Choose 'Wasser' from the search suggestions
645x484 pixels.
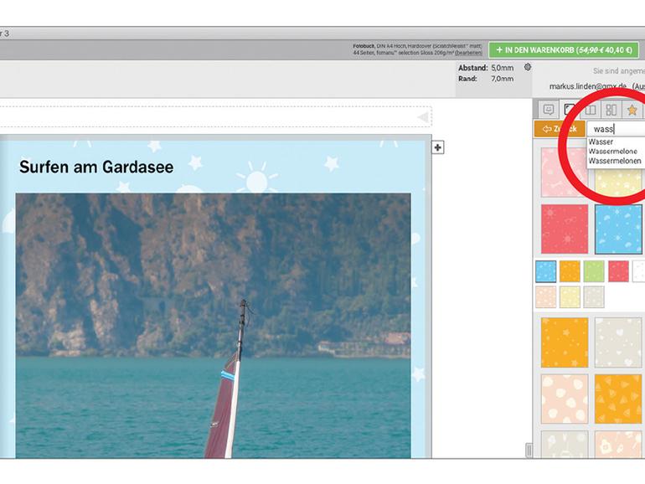pyautogui.click(x=601, y=142)
